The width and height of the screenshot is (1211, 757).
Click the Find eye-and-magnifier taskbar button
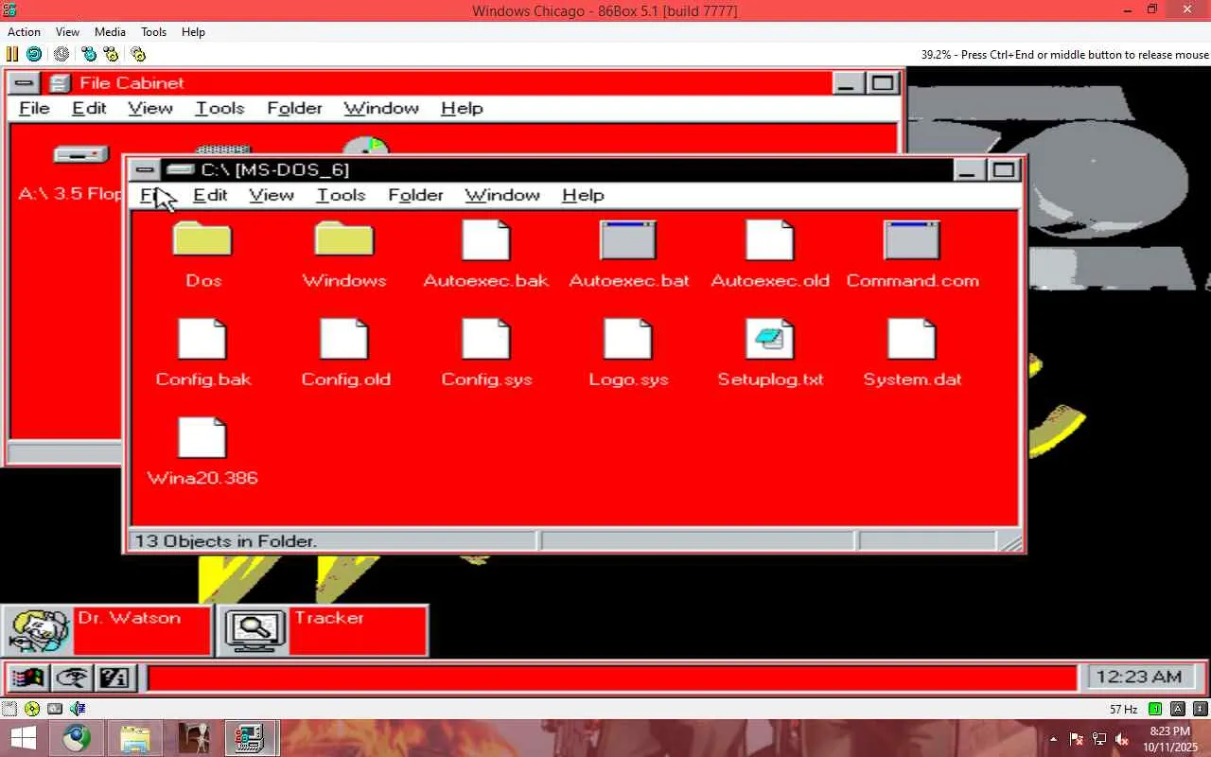click(x=72, y=678)
